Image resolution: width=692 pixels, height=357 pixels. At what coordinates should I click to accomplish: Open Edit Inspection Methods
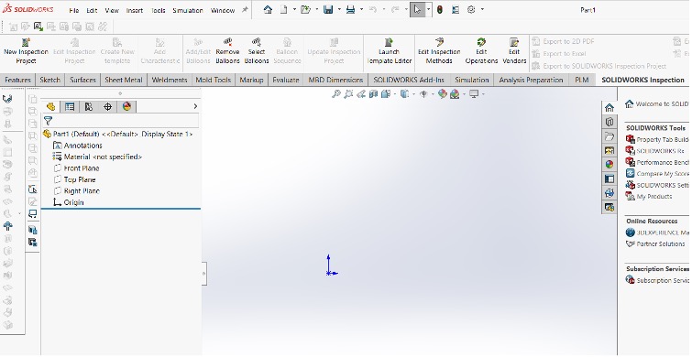[439, 51]
